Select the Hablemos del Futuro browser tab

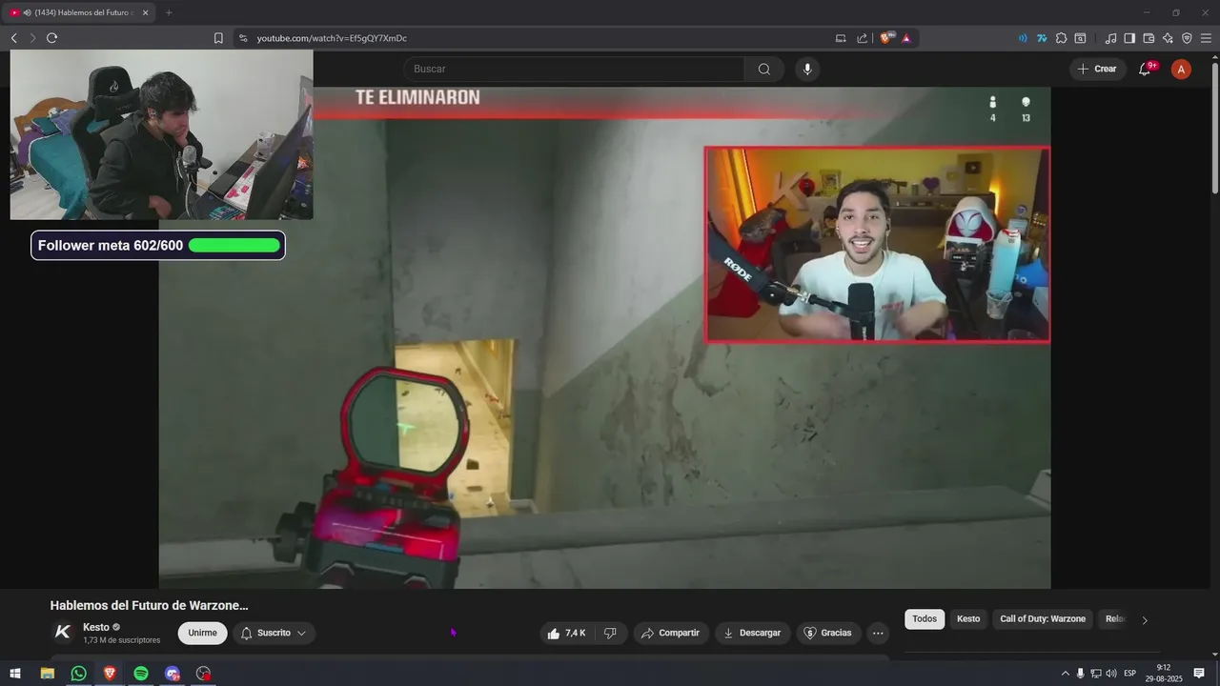point(78,12)
